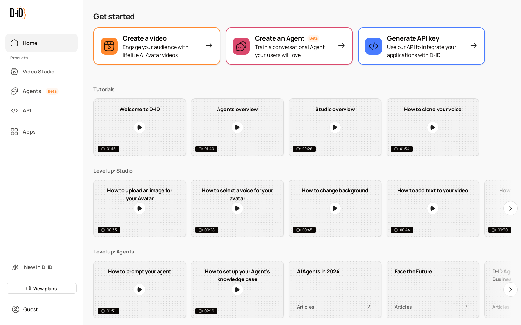
Task: Click the 00:44 duration on add text video
Action: point(402,230)
